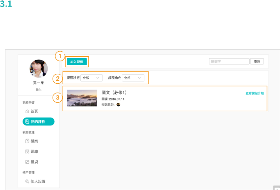Click the small gray icon in bottom-right corner
The width and height of the screenshot is (280, 190).
277,188
